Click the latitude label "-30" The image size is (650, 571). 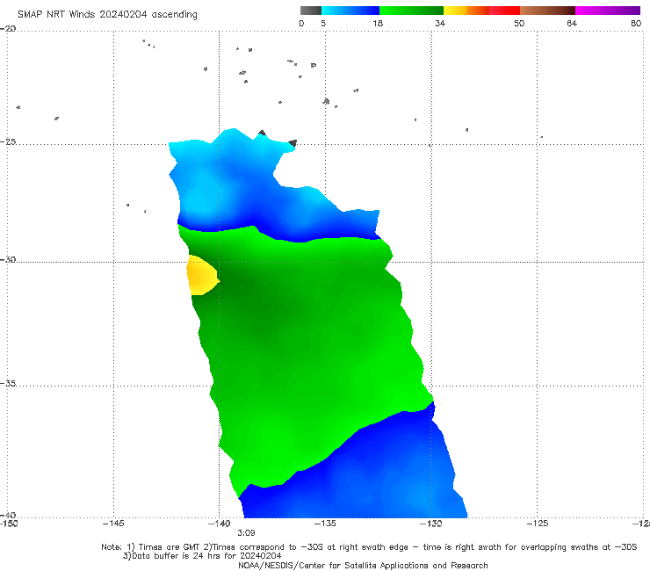click(x=8, y=259)
